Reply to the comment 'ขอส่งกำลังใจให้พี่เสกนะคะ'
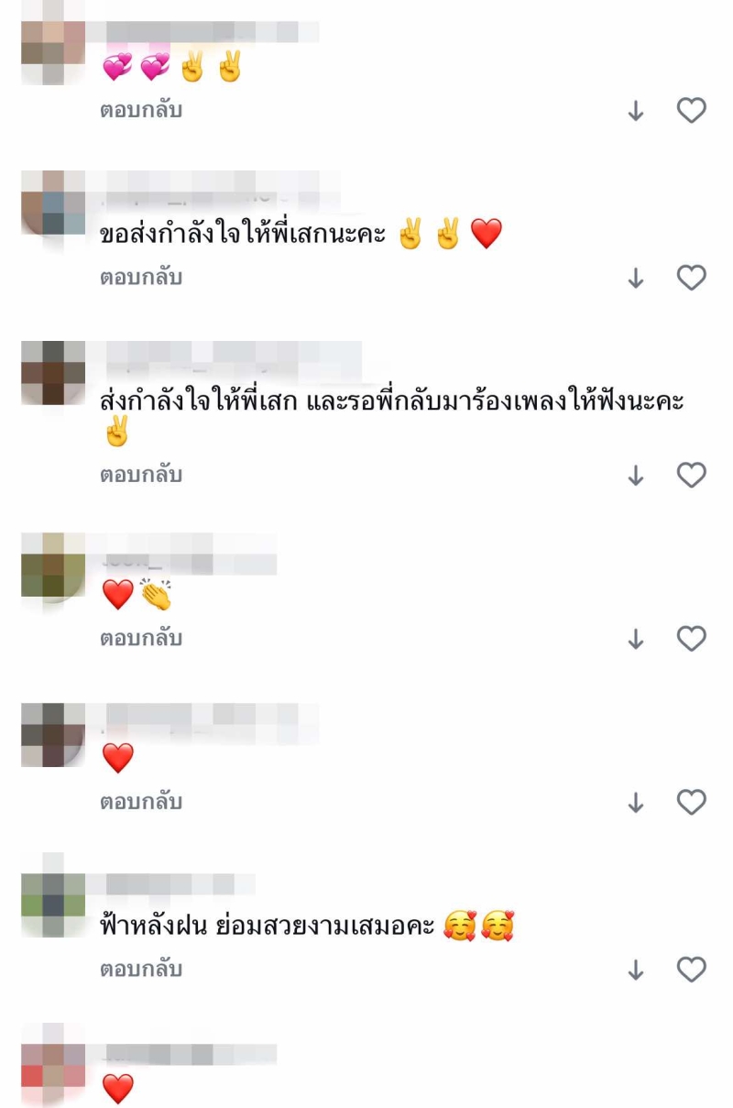Viewport: 733px width, 1108px height. [x=141, y=277]
